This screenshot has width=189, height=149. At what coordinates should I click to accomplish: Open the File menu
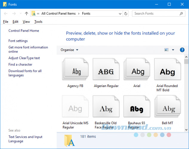[6, 22]
